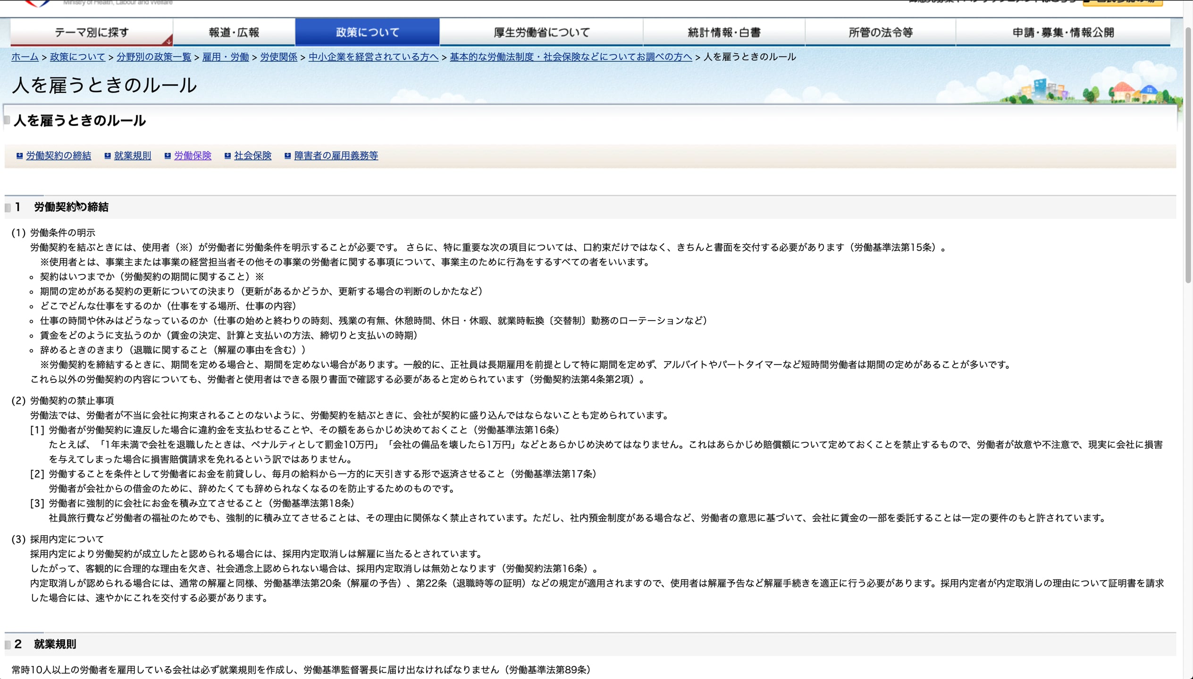Viewport: 1193px width, 679px height.
Task: Select the 所管の法令等 navigation item
Action: click(881, 32)
